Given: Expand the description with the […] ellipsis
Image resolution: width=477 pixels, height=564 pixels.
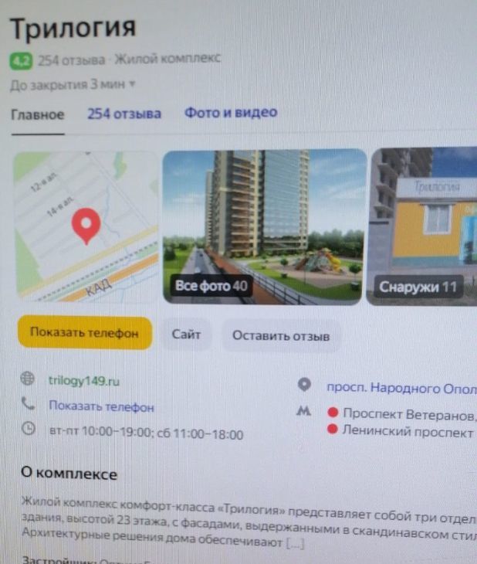Looking at the screenshot, I should point(295,543).
